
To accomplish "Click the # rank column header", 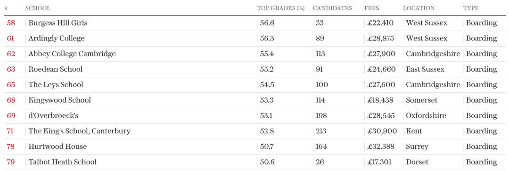I will click(x=6, y=8).
